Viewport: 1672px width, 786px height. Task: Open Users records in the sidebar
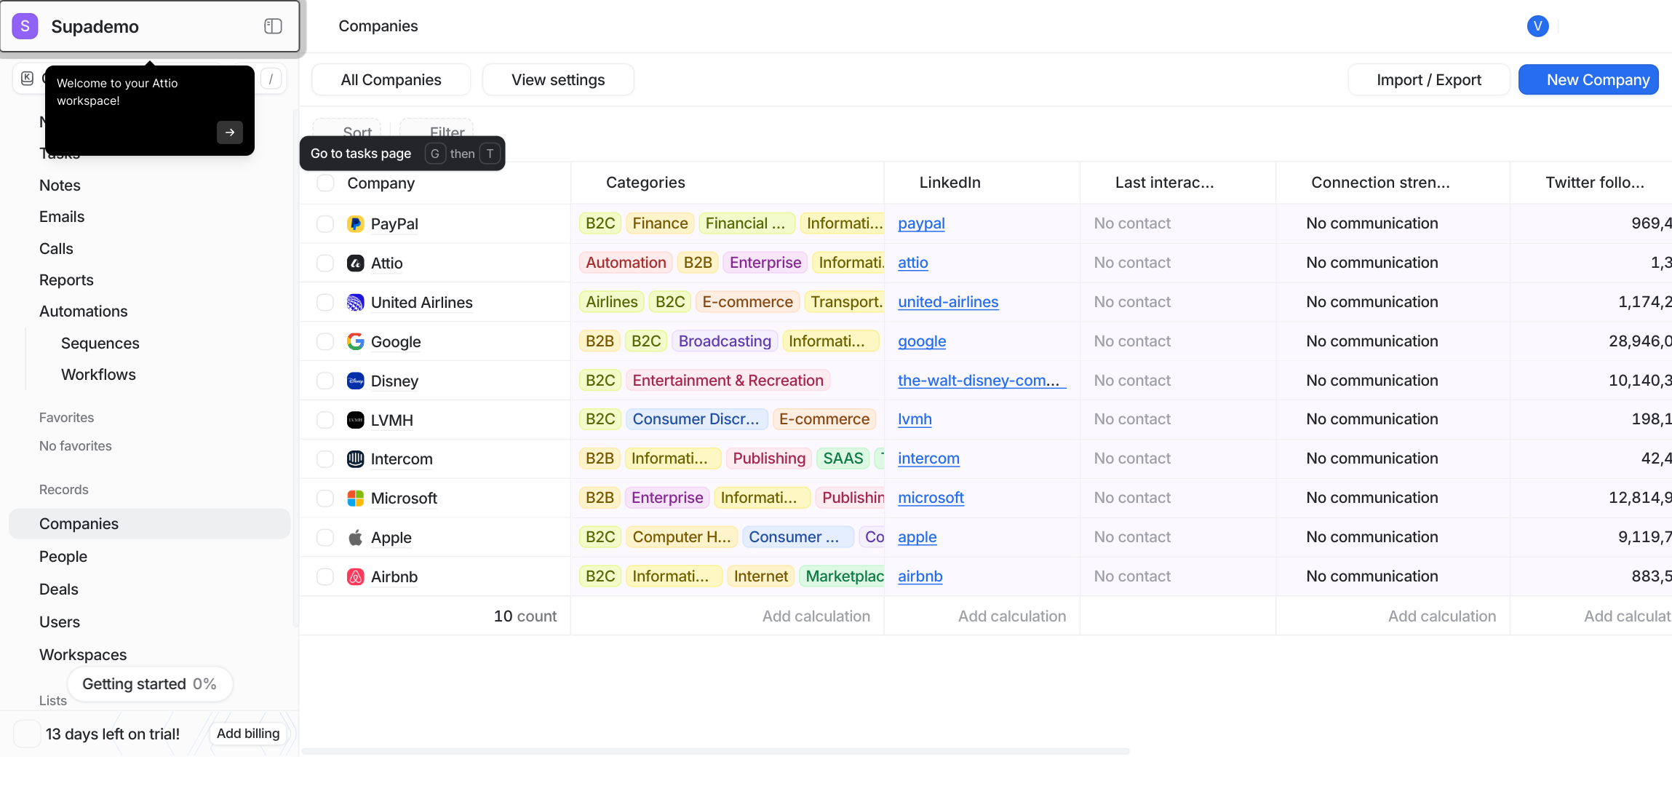click(x=60, y=622)
